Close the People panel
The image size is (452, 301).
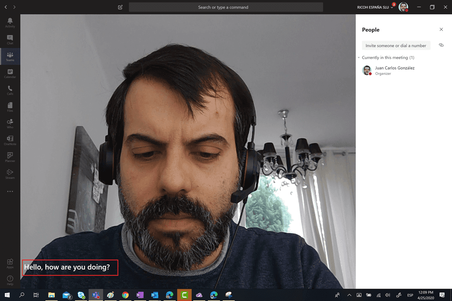point(441,30)
